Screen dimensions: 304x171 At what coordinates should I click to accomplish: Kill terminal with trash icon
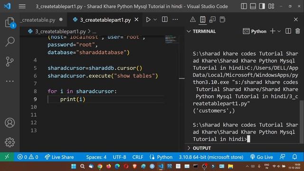click(298, 31)
